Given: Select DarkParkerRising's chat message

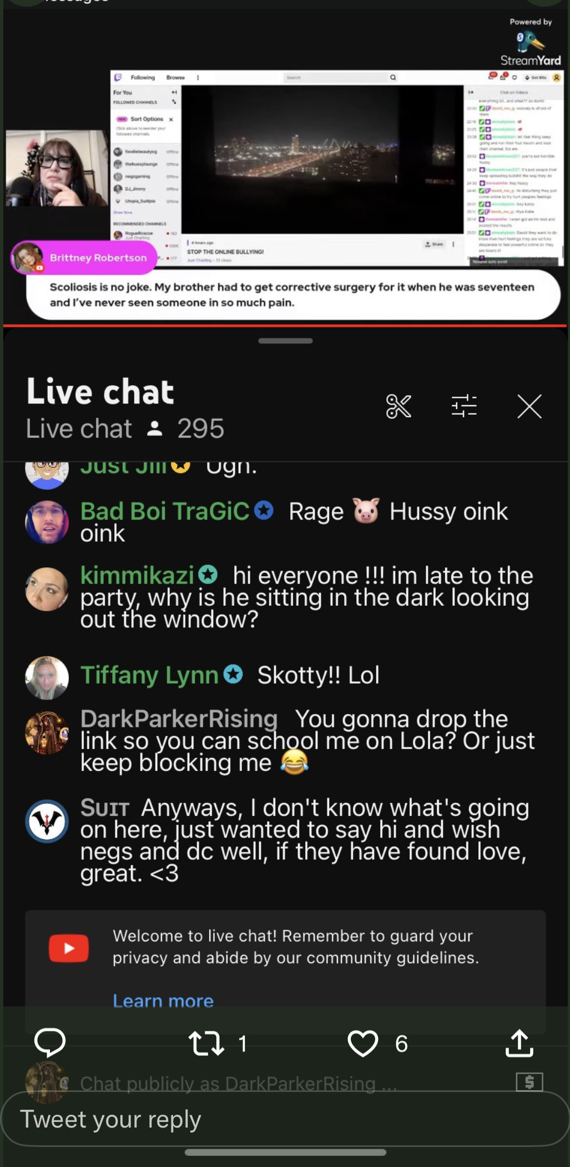Looking at the screenshot, I should click(307, 741).
